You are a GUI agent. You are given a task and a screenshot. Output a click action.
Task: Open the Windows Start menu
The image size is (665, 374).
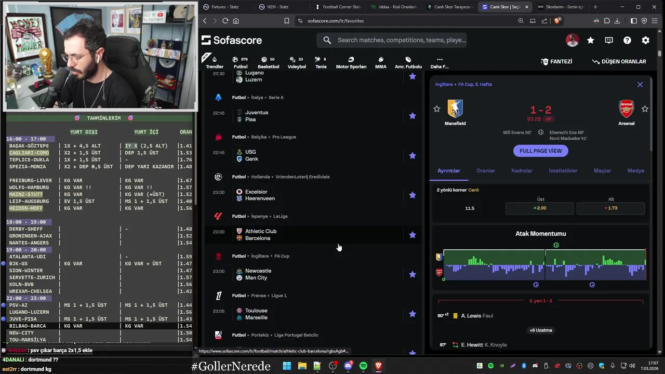point(287,366)
